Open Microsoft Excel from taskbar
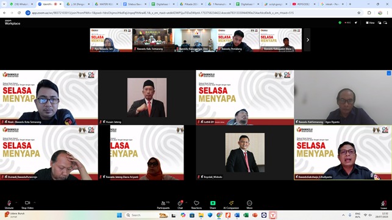392x220 pixels. 246,215
